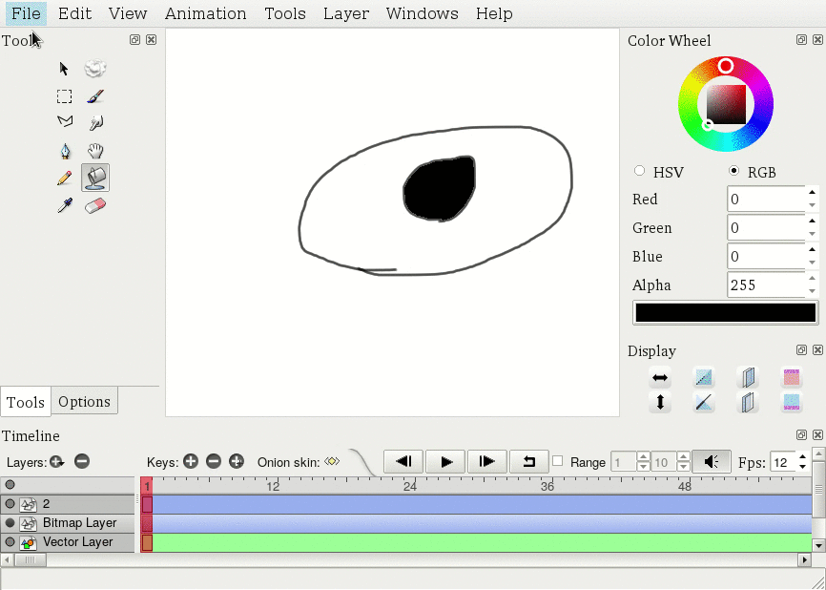
Task: Click the vertical flip display icon
Action: (x=660, y=403)
